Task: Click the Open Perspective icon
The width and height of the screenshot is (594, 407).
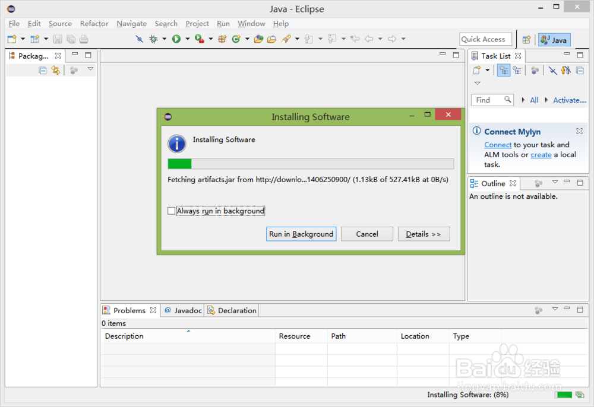Action: tap(526, 40)
